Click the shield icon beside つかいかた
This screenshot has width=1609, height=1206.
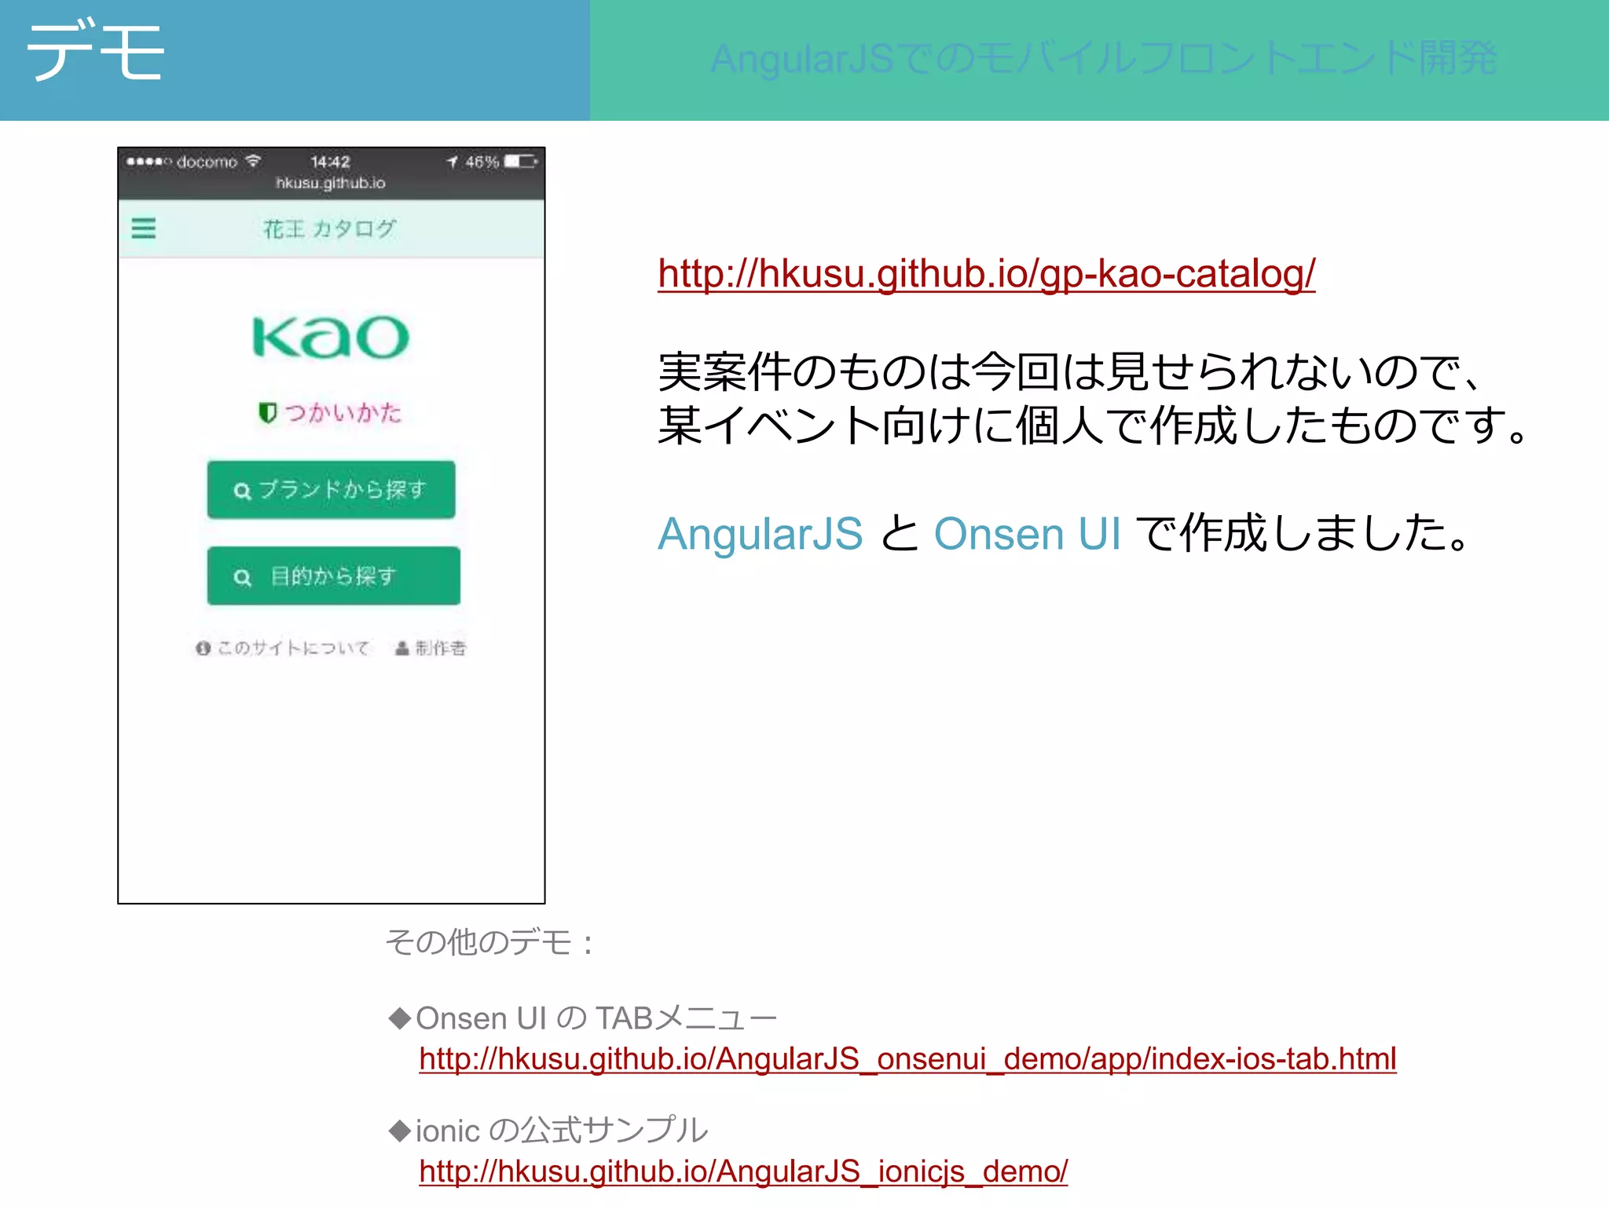(x=267, y=412)
